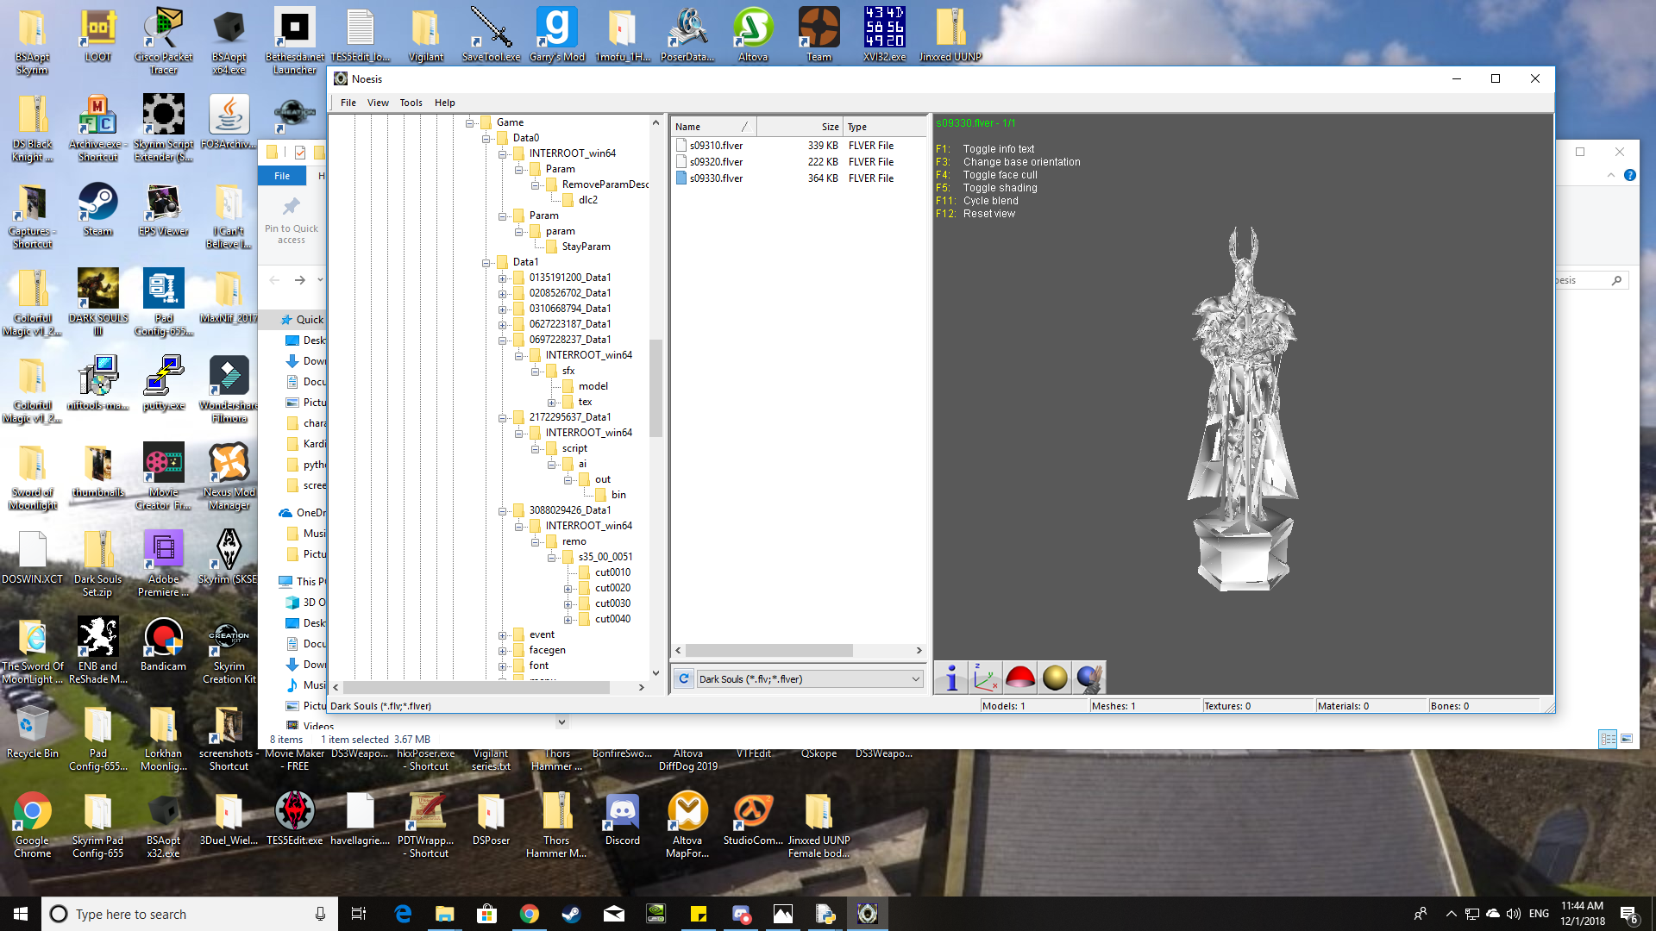Select the facegen folder in tree
Screen dimensions: 1656x931
pos(547,650)
